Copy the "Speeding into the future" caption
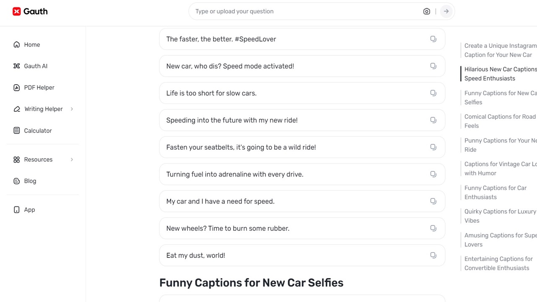Viewport: 537px width, 302px height. click(433, 120)
